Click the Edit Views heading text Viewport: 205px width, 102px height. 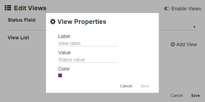30,8
